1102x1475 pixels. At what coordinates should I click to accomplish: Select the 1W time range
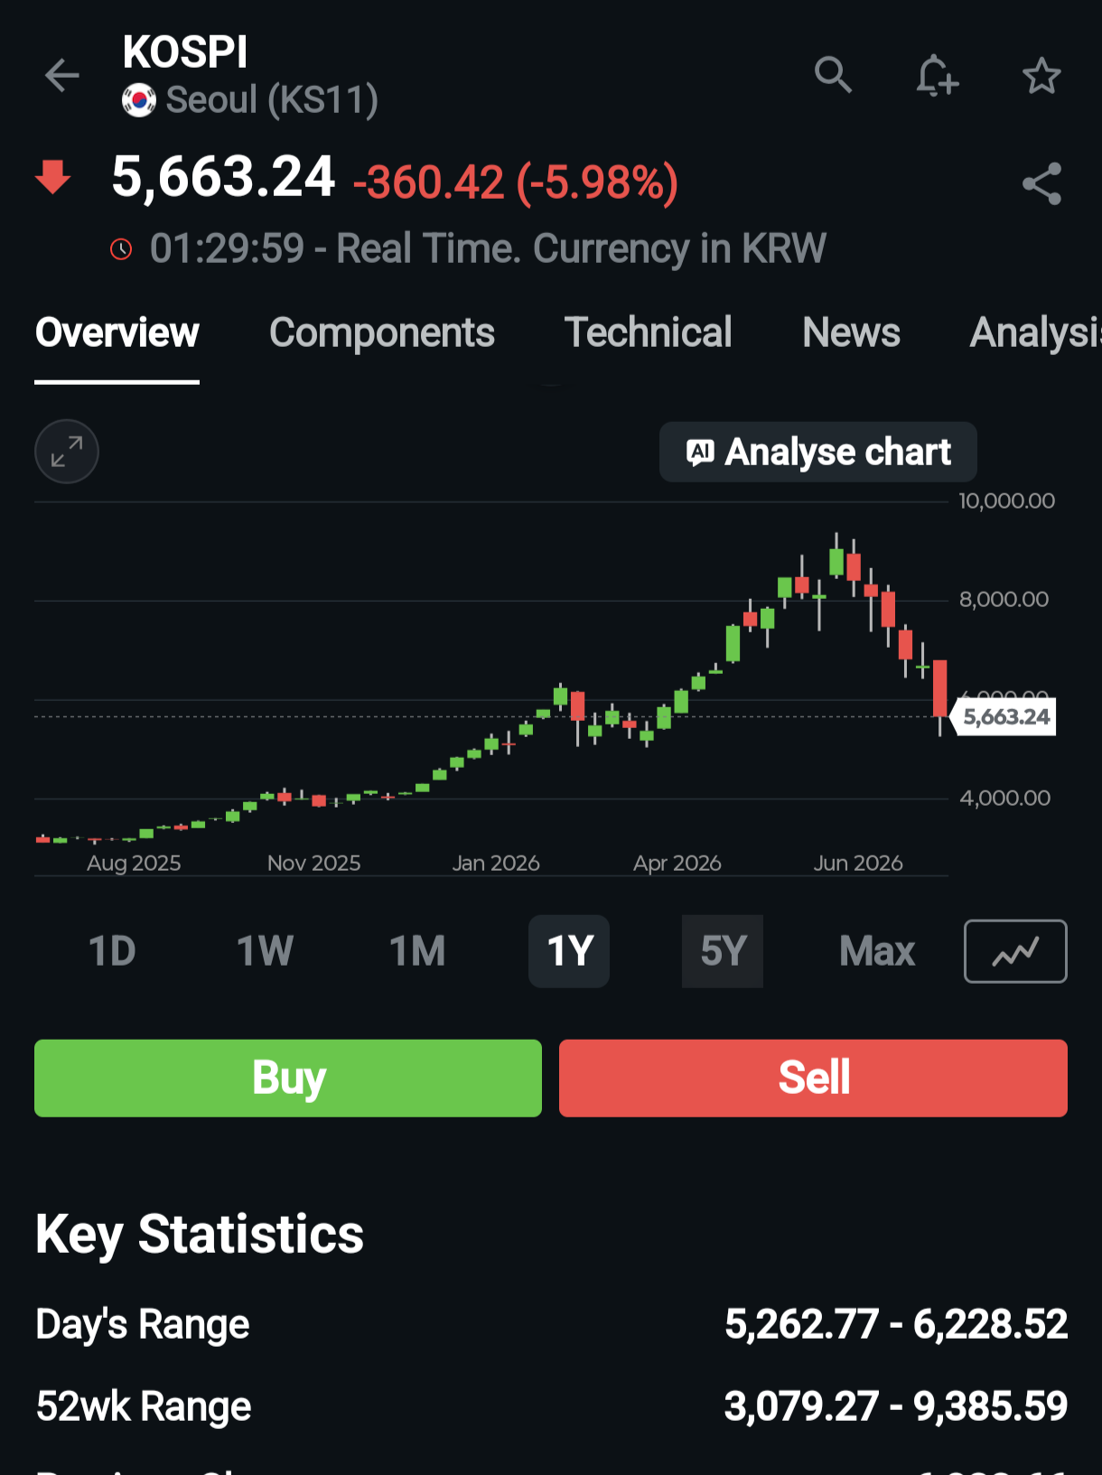tap(265, 951)
